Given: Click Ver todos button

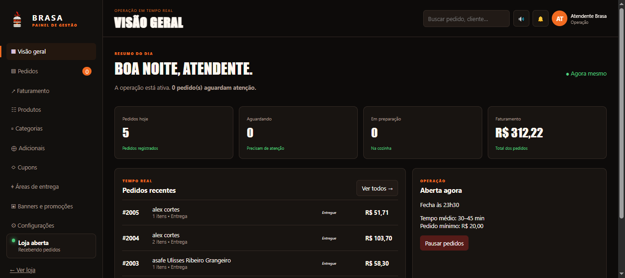Looking at the screenshot, I should pyautogui.click(x=377, y=188).
